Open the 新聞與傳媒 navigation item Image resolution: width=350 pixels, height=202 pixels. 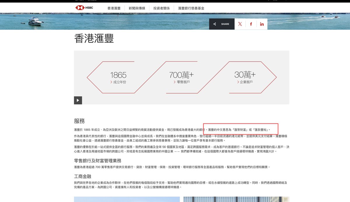pos(137,8)
